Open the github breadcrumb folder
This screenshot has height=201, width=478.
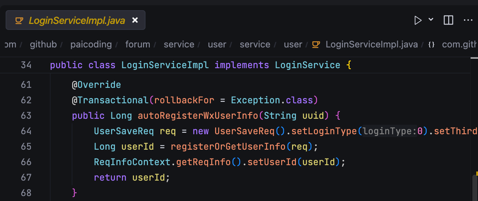(43, 45)
